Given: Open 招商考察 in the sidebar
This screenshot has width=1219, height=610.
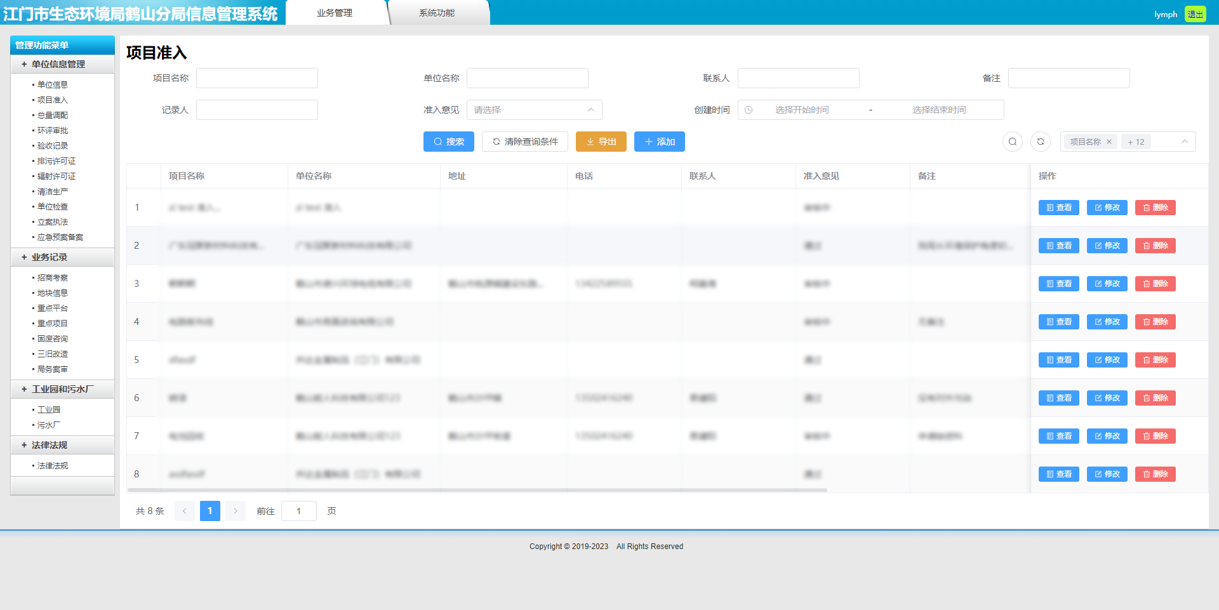Looking at the screenshot, I should pyautogui.click(x=52, y=277).
